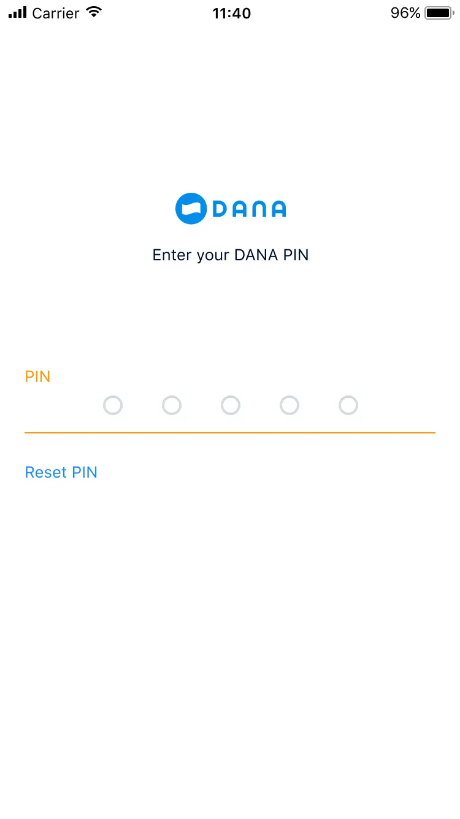The height and width of the screenshot is (819, 460).
Task: Tap the Carrier label in status bar
Action: tap(56, 13)
